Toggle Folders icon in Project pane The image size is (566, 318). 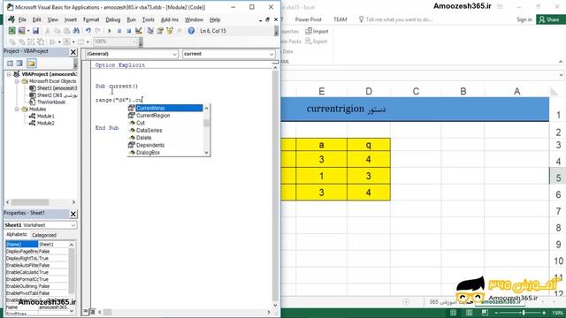[32, 64]
